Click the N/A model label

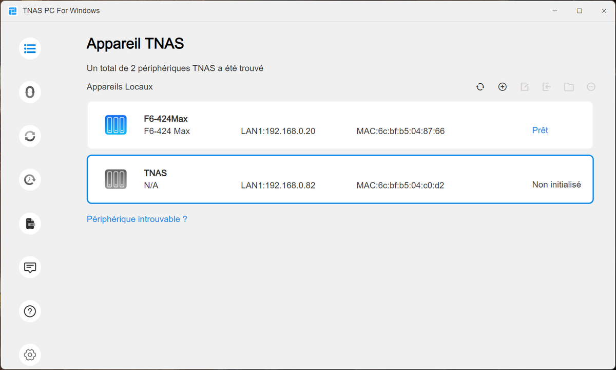click(x=151, y=185)
